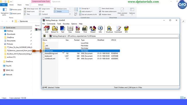Image resolution: width=187 pixels, height=105 pixels.
Task: Open Downloads in Explorer sidebar
Action: [x=11, y=34]
